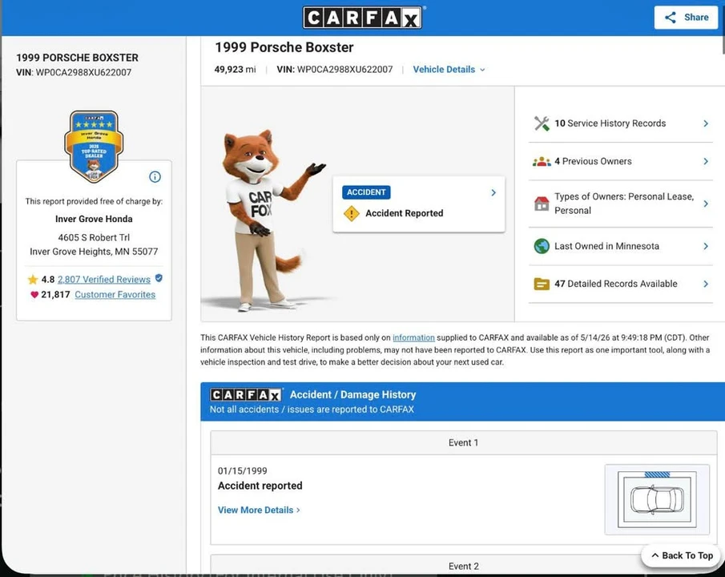Click CARFAX logo in Accident History header
The height and width of the screenshot is (577, 725).
point(247,395)
